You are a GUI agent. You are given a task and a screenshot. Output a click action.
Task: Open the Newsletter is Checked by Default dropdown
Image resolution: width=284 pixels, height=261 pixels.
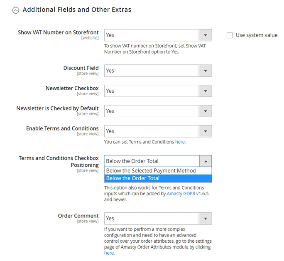tap(152, 111)
